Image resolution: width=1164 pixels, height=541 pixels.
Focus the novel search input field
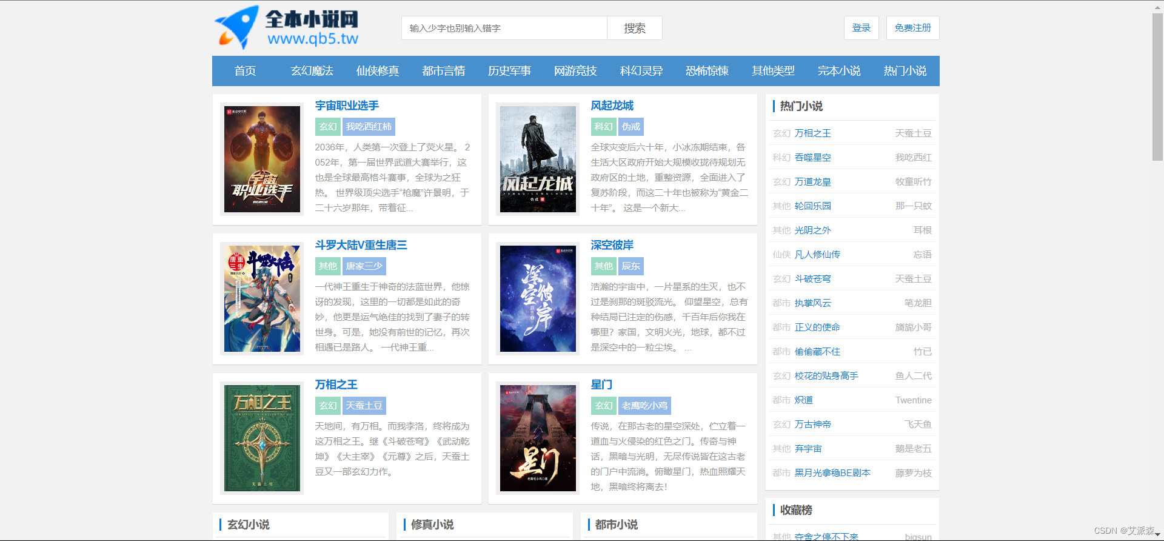(504, 28)
